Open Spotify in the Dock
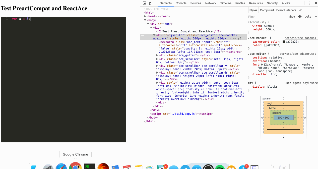318x169 pixels. pyautogui.click(x=220, y=167)
